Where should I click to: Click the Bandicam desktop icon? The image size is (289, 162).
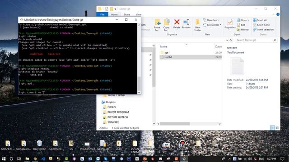[182, 145]
